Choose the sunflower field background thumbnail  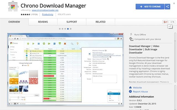click(x=14, y=88)
